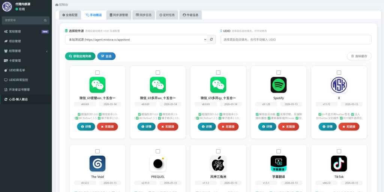Click date 2026-03-13 on PREQUEL card
This screenshot has height=192, width=384.
[x=171, y=183]
